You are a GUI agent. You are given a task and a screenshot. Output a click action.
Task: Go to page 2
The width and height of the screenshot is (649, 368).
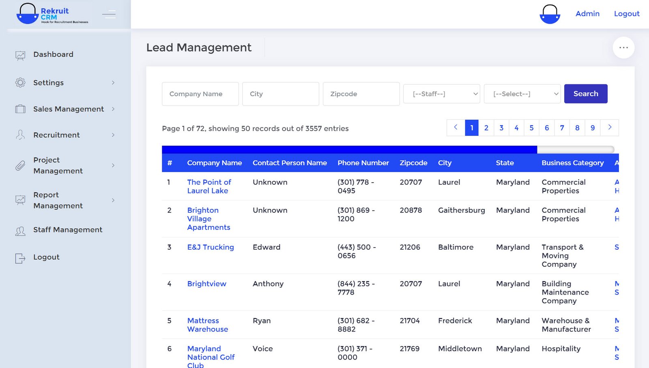click(x=486, y=127)
